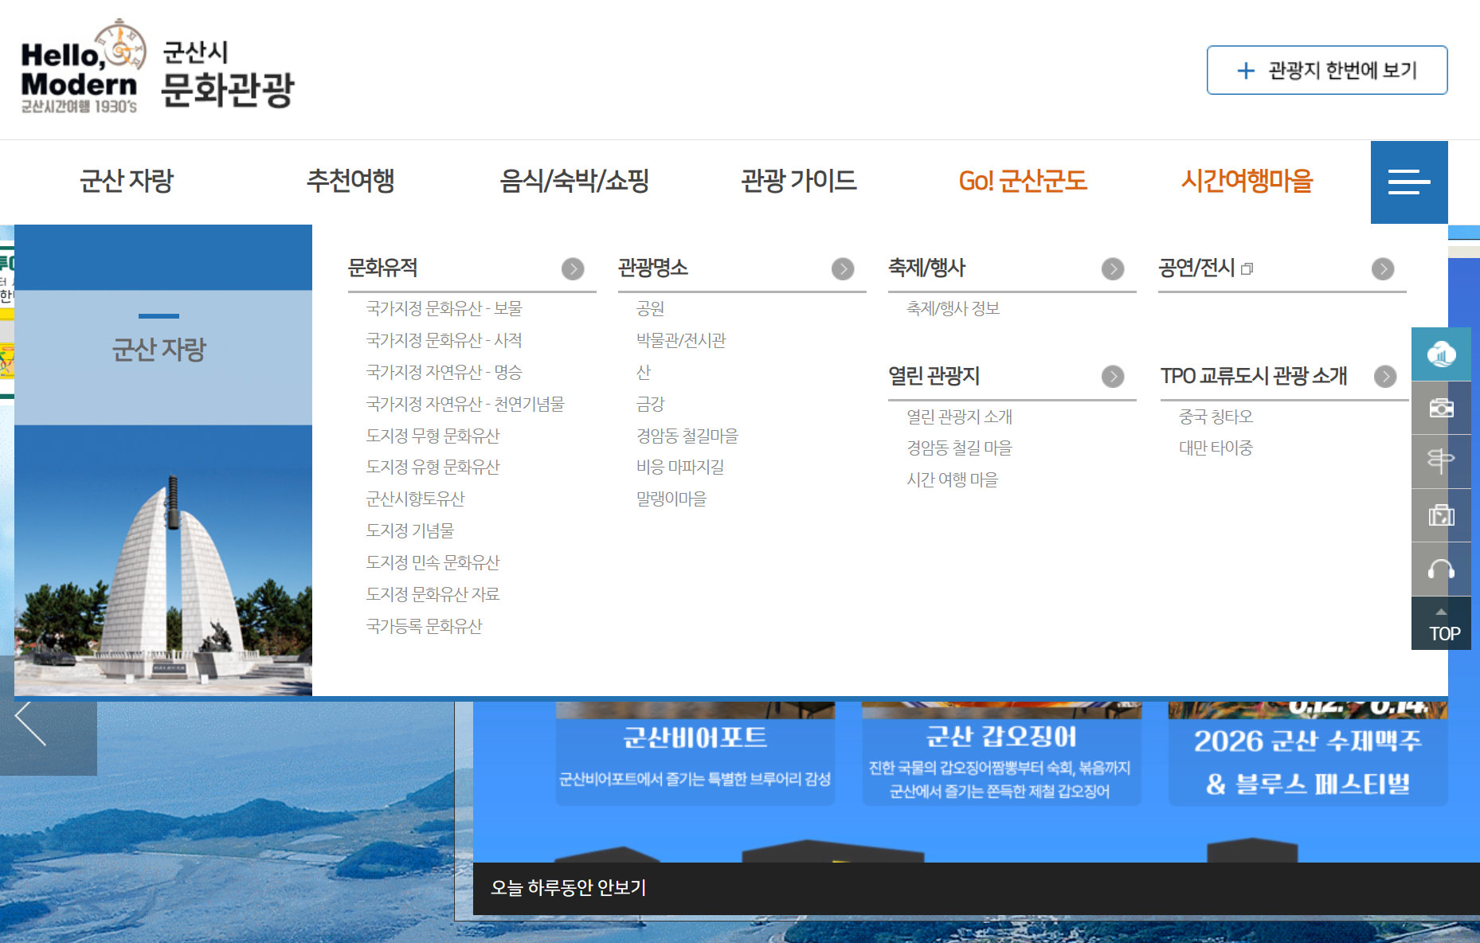Open 중국 칭타오 link
The height and width of the screenshot is (943, 1480).
pos(1216,417)
